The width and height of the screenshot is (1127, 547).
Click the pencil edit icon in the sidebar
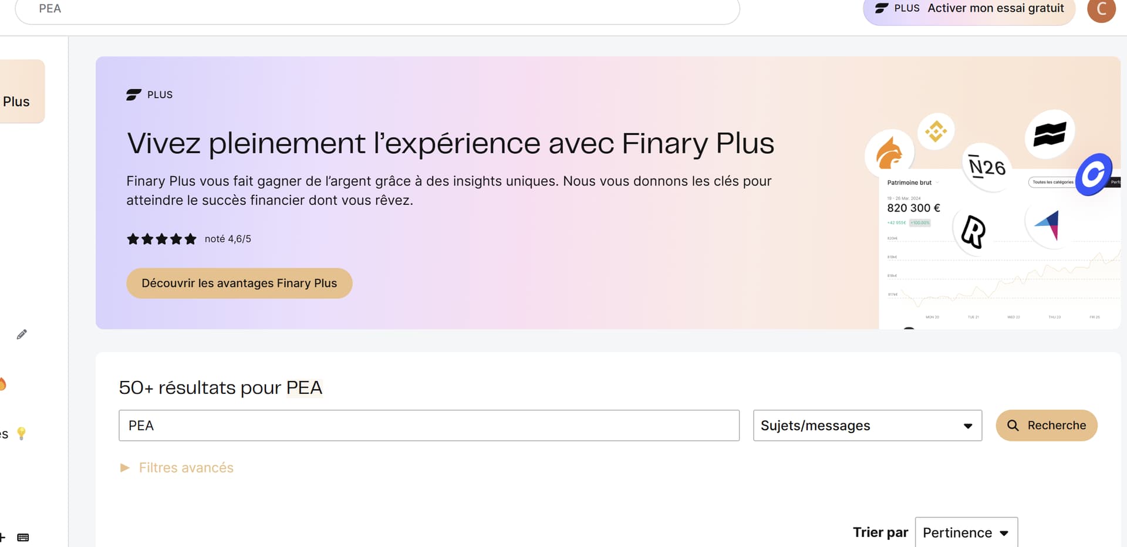click(x=22, y=335)
